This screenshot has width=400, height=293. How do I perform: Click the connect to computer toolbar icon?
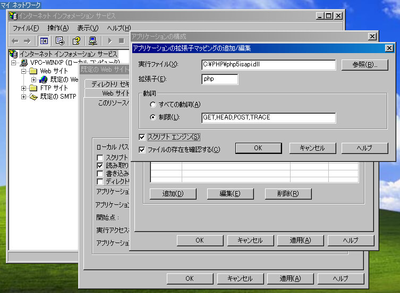[92, 41]
